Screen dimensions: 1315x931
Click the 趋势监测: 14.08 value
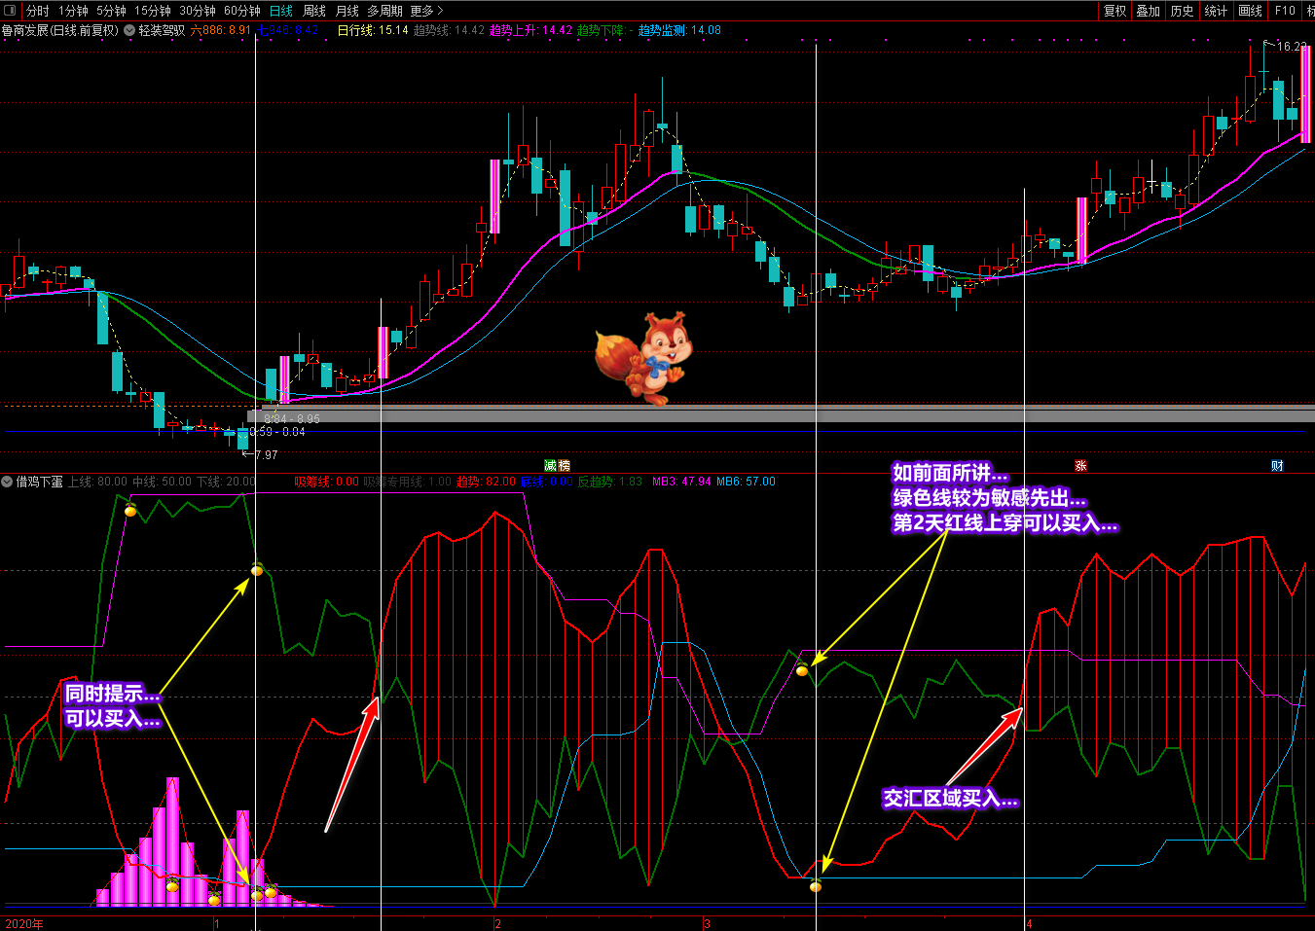pyautogui.click(x=679, y=30)
